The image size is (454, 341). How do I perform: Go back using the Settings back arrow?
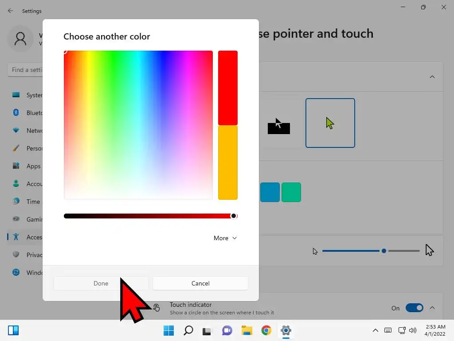[11, 11]
